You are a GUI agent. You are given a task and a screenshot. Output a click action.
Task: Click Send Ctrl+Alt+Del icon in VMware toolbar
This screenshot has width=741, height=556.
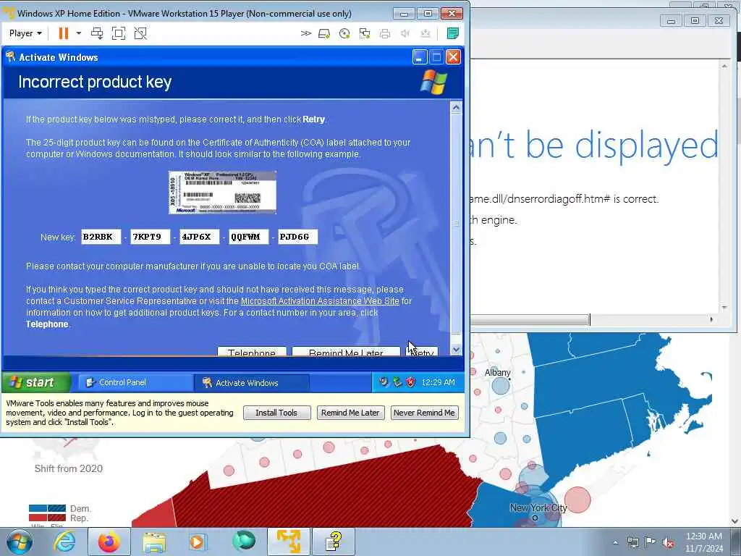tap(97, 33)
